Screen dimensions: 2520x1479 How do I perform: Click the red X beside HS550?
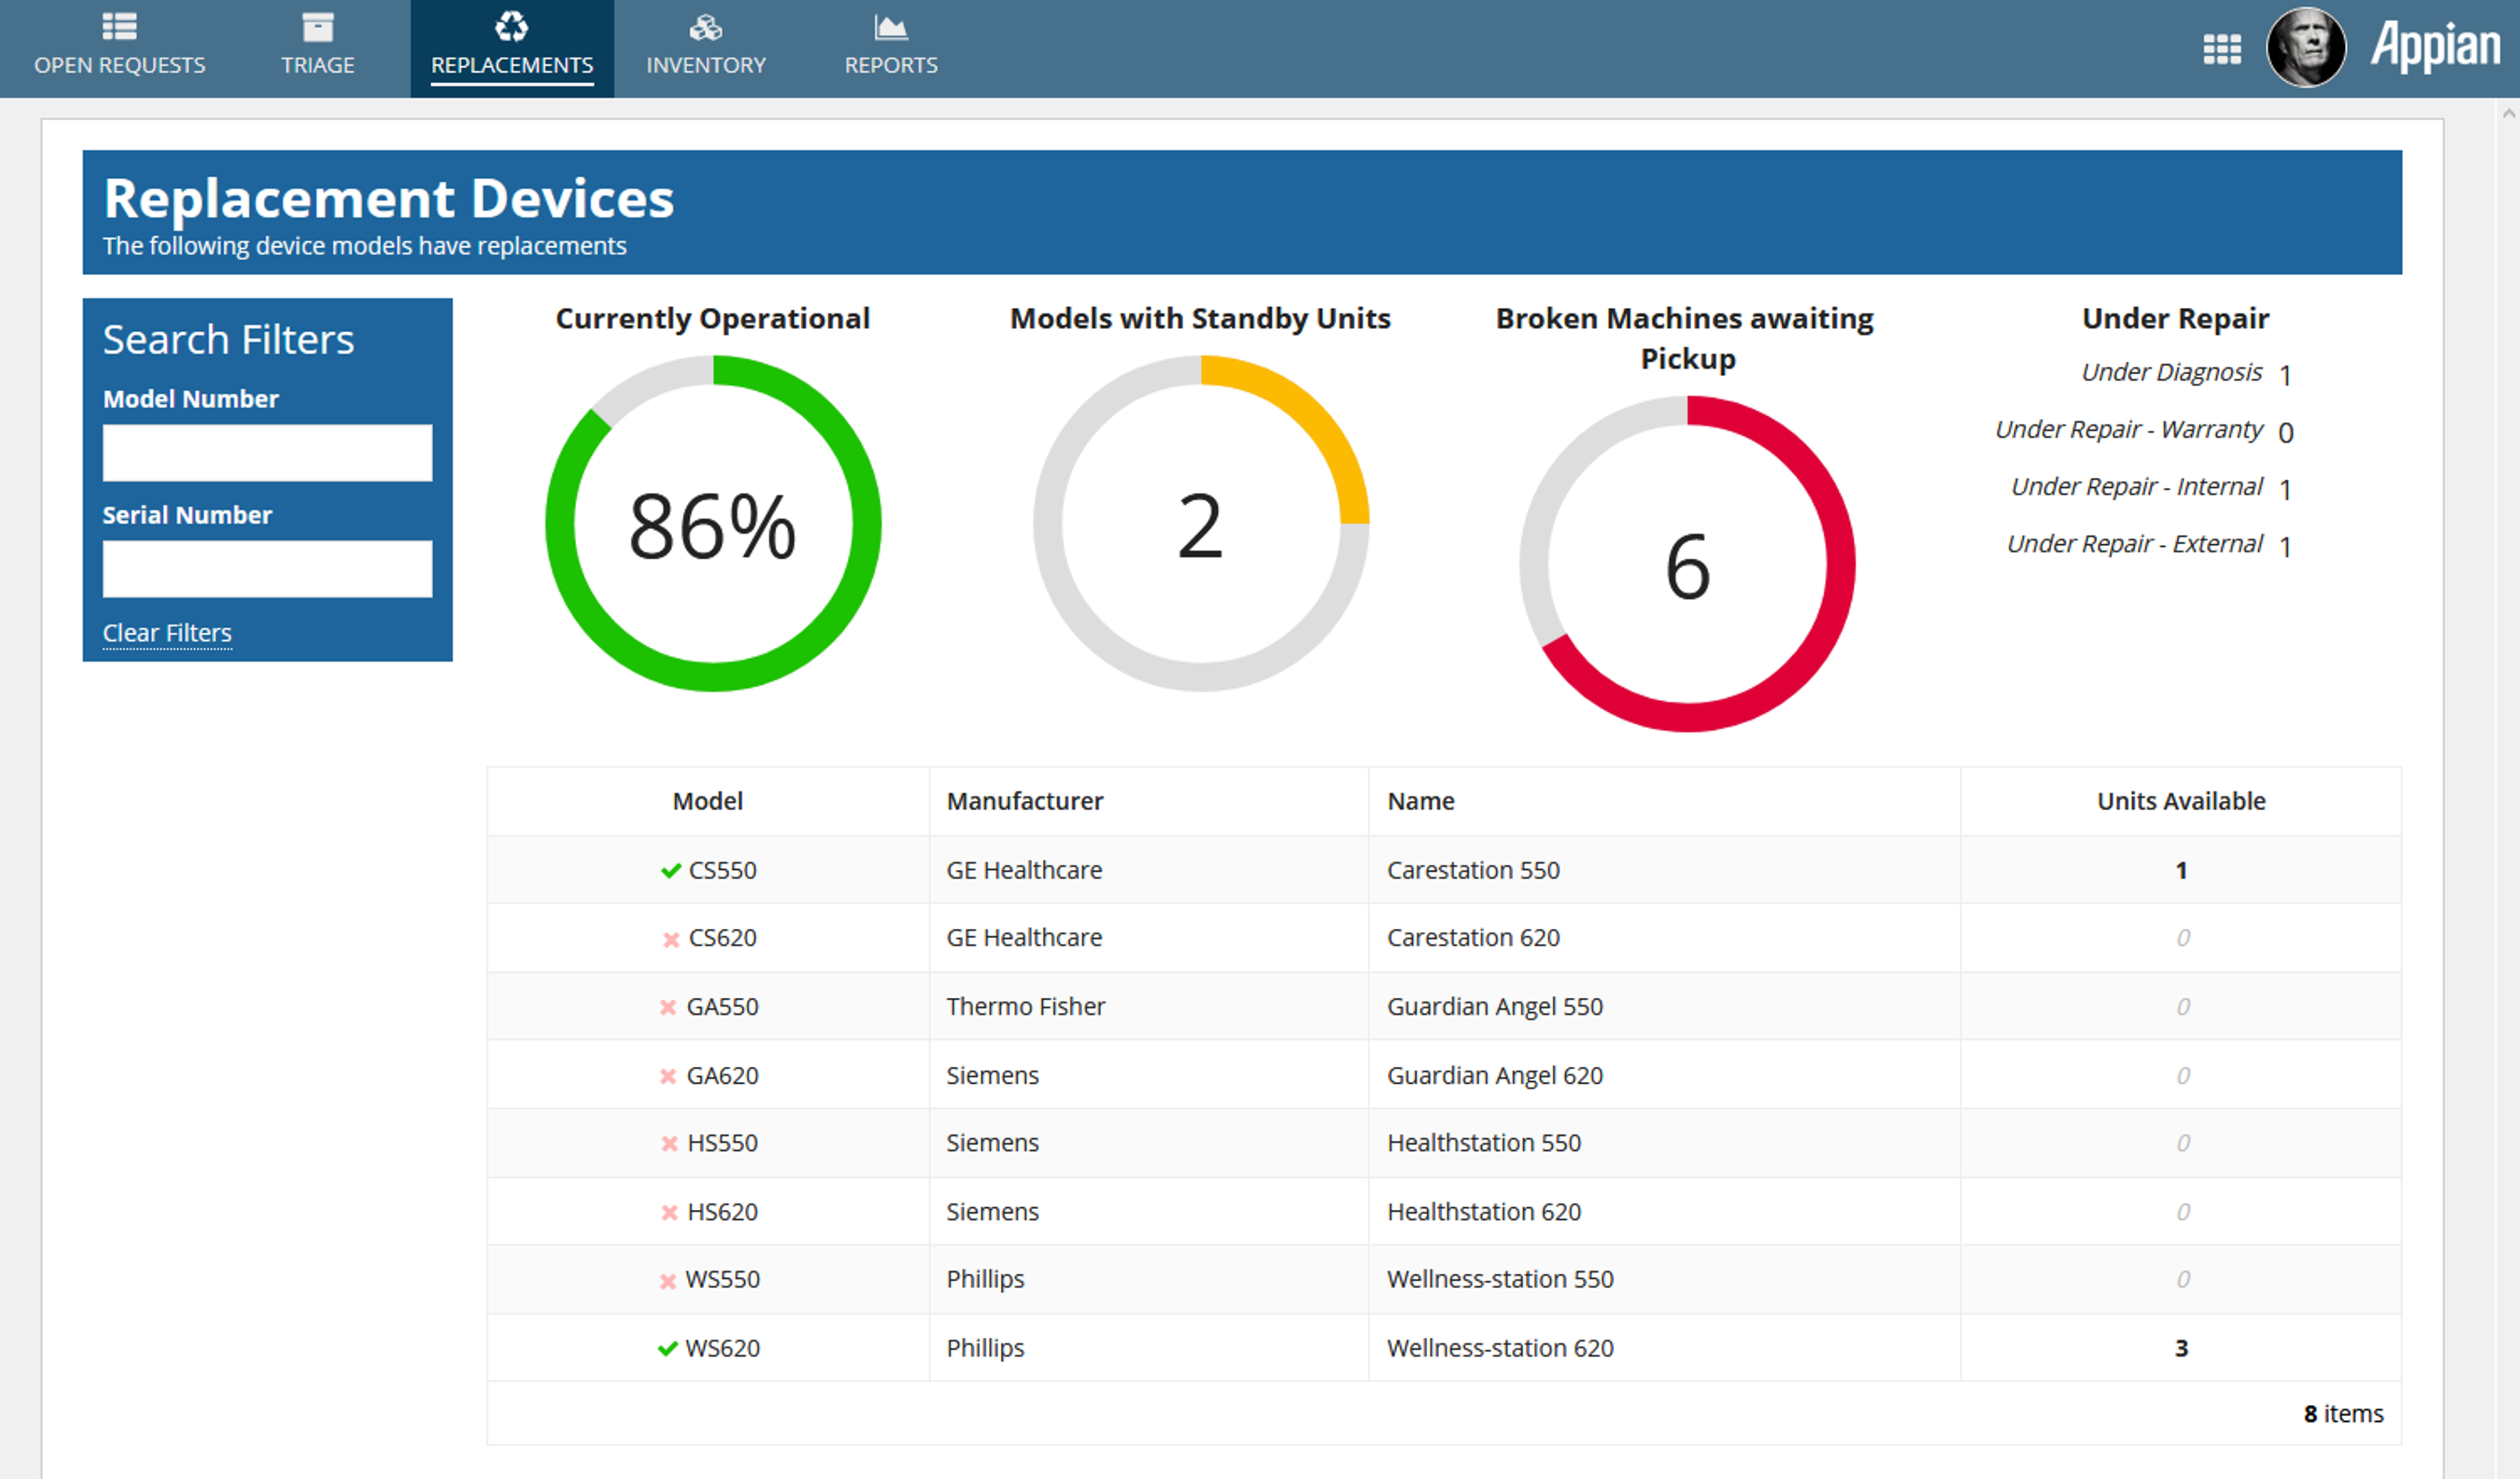(670, 1143)
